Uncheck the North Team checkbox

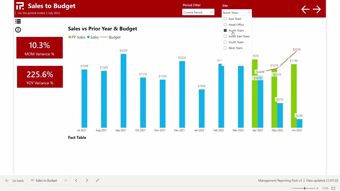(x=225, y=31)
